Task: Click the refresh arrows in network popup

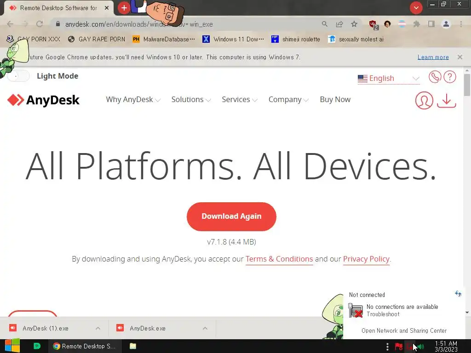Action: [x=458, y=294]
